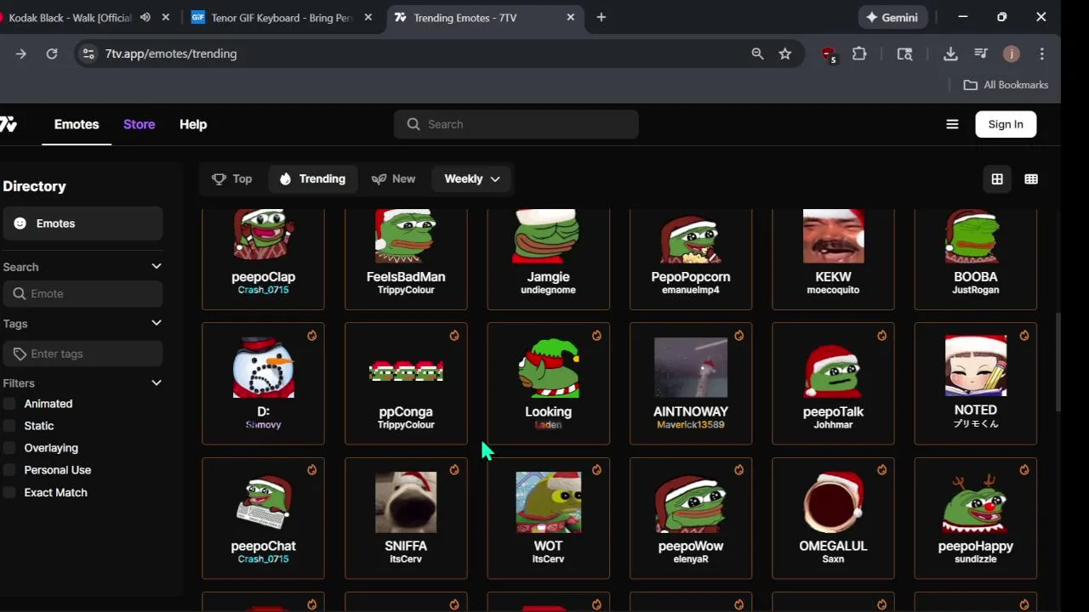Click the Chrome profile avatar
Viewport: 1089px width, 612px height.
click(x=1011, y=54)
